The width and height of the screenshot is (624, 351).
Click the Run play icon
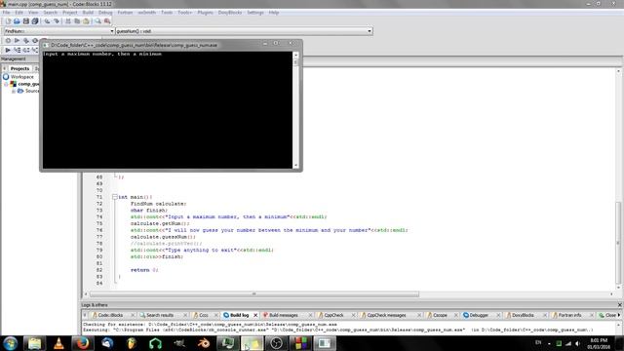17,41
